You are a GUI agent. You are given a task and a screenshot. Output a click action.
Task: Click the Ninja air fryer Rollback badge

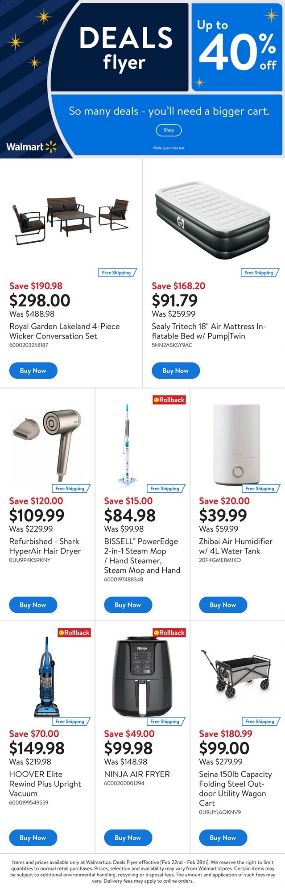click(169, 632)
